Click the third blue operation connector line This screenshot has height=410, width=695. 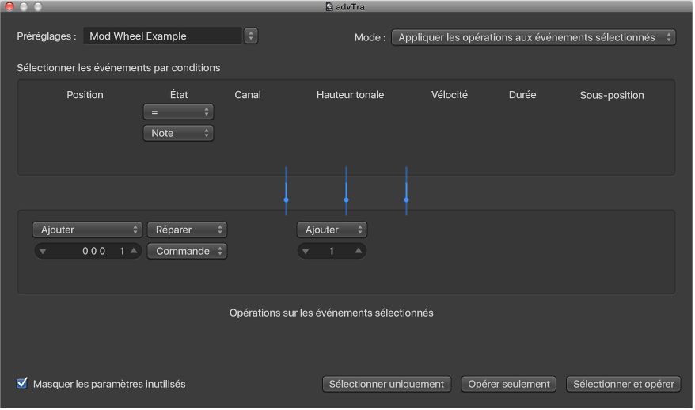click(406, 191)
